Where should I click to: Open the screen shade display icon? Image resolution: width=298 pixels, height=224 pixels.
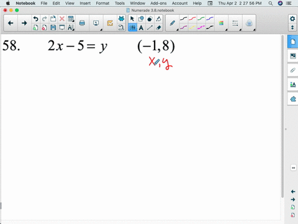coord(62,27)
